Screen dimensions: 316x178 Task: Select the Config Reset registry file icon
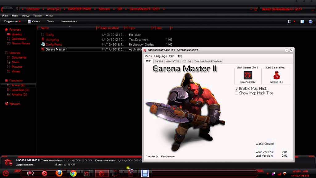tap(43, 44)
